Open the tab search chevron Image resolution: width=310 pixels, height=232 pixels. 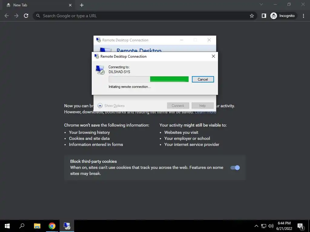pyautogui.click(x=261, y=4)
